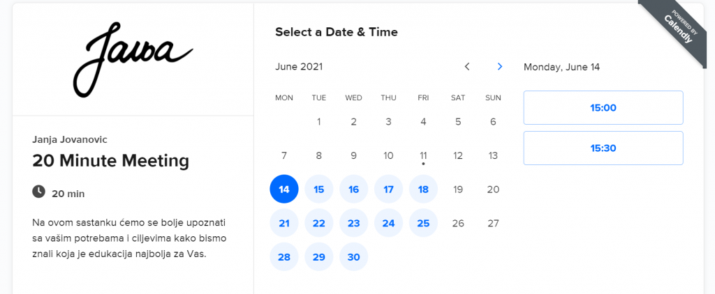
Task: Select June 21 on the calendar
Action: pyautogui.click(x=284, y=224)
